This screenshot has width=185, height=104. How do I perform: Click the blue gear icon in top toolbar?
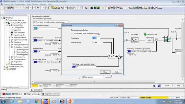(x=112, y=8)
